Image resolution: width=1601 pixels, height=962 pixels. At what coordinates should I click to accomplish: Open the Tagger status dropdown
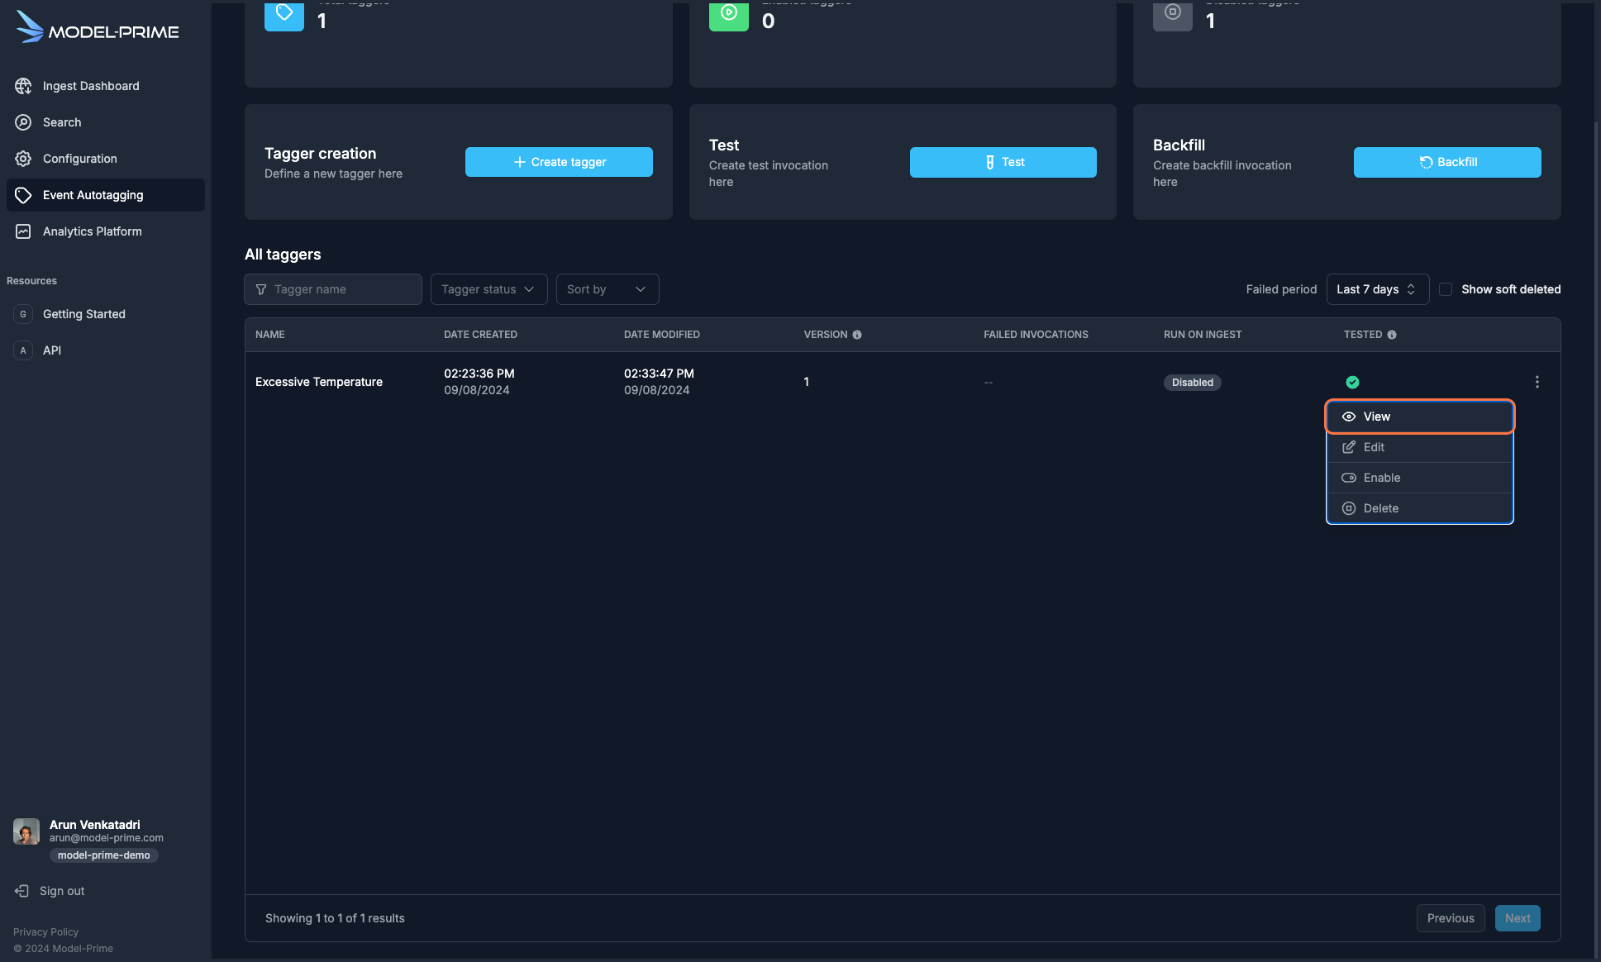[x=488, y=289]
